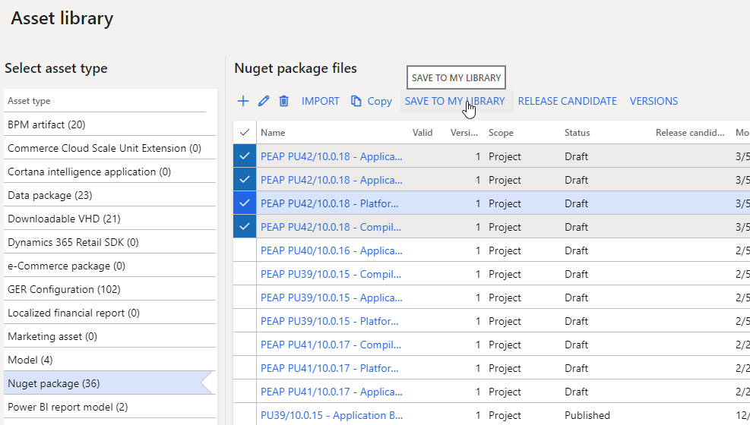Select e-Commerce package (0) asset type
This screenshot has height=425, width=750.
point(109,266)
